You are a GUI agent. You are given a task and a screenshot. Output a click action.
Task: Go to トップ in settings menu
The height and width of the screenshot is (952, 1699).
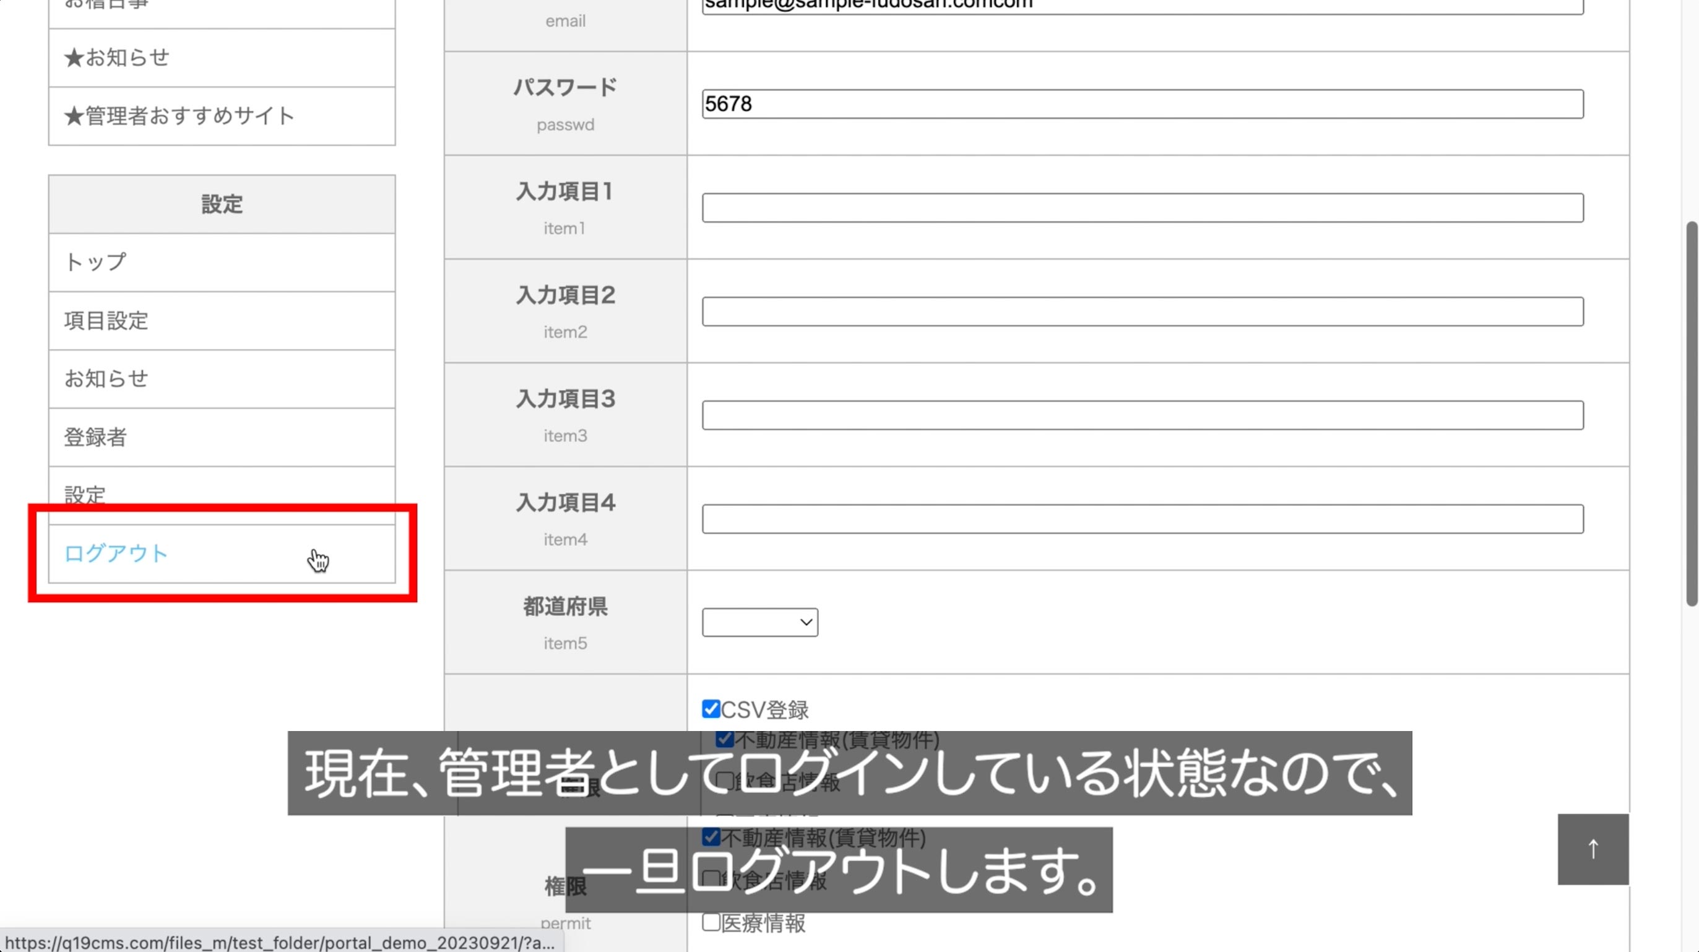(222, 262)
